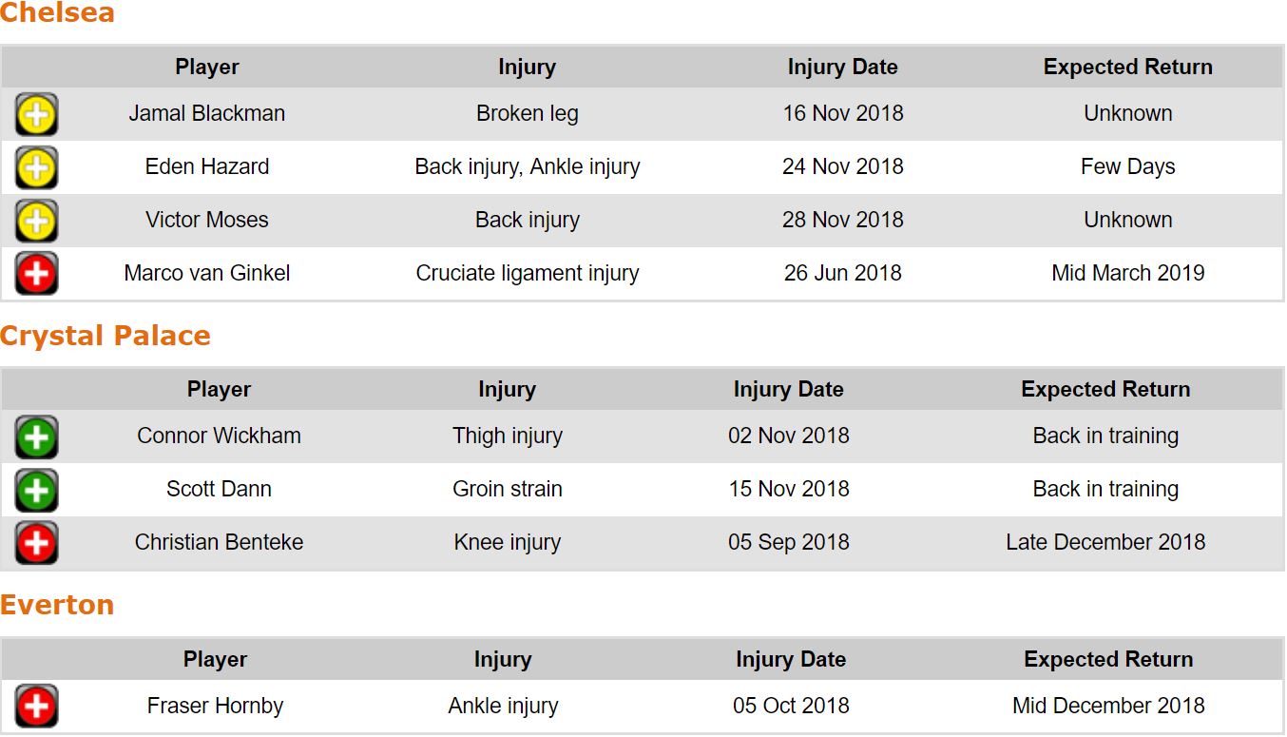Click the red icon next to Christian Benteke
The width and height of the screenshot is (1287, 737).
[36, 544]
